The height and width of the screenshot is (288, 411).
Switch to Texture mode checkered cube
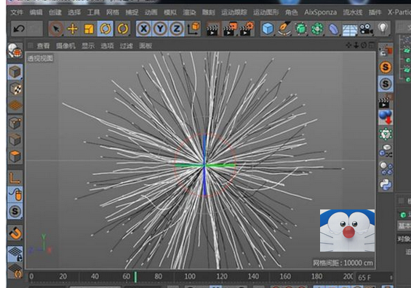tap(15, 89)
